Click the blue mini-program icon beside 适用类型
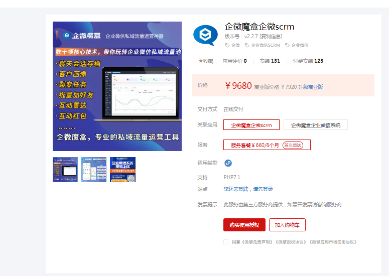The width and height of the screenshot is (389, 276). tap(228, 163)
